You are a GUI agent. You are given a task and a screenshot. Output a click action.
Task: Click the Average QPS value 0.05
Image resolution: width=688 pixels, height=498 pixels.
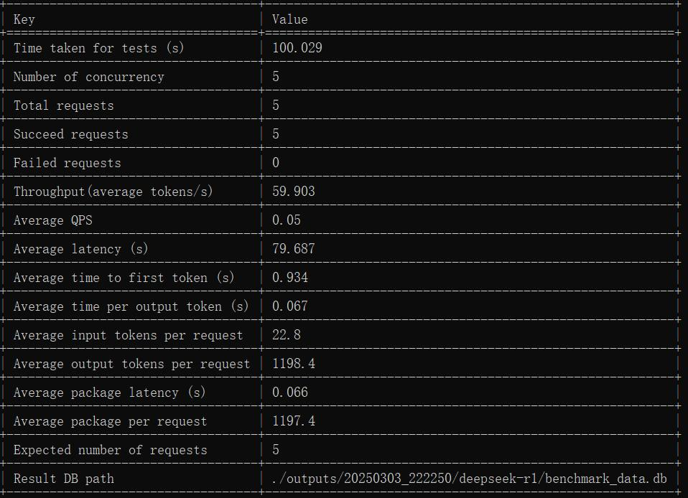[x=287, y=220]
